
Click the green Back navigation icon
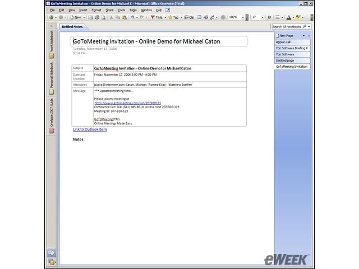tap(51, 17)
